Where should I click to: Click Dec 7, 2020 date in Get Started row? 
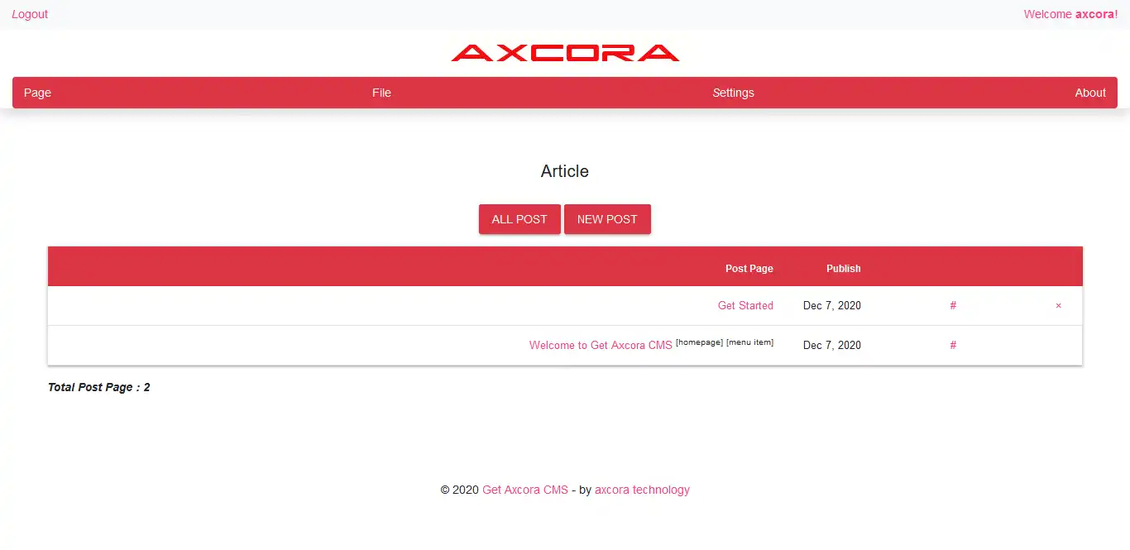(x=832, y=305)
